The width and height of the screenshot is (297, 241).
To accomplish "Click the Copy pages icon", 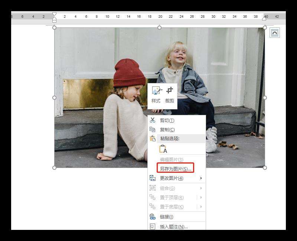I will pyautogui.click(x=153, y=129).
